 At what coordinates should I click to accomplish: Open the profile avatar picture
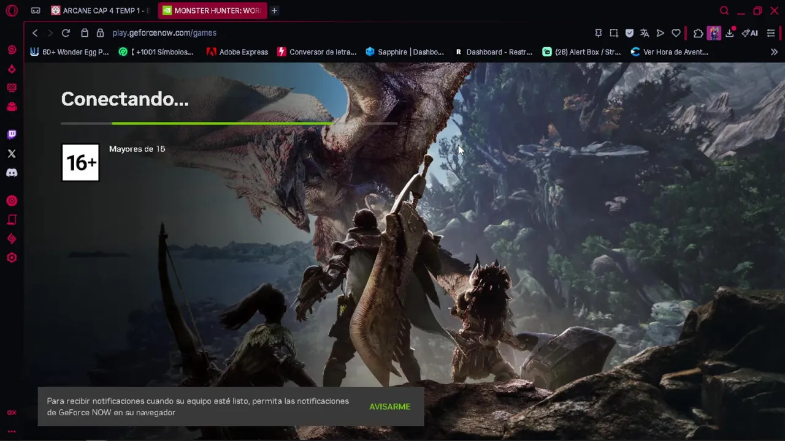714,33
